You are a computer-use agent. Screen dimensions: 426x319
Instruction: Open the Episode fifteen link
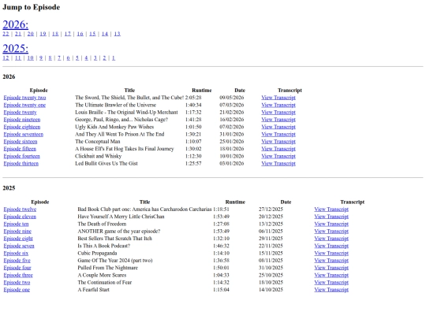click(x=20, y=149)
